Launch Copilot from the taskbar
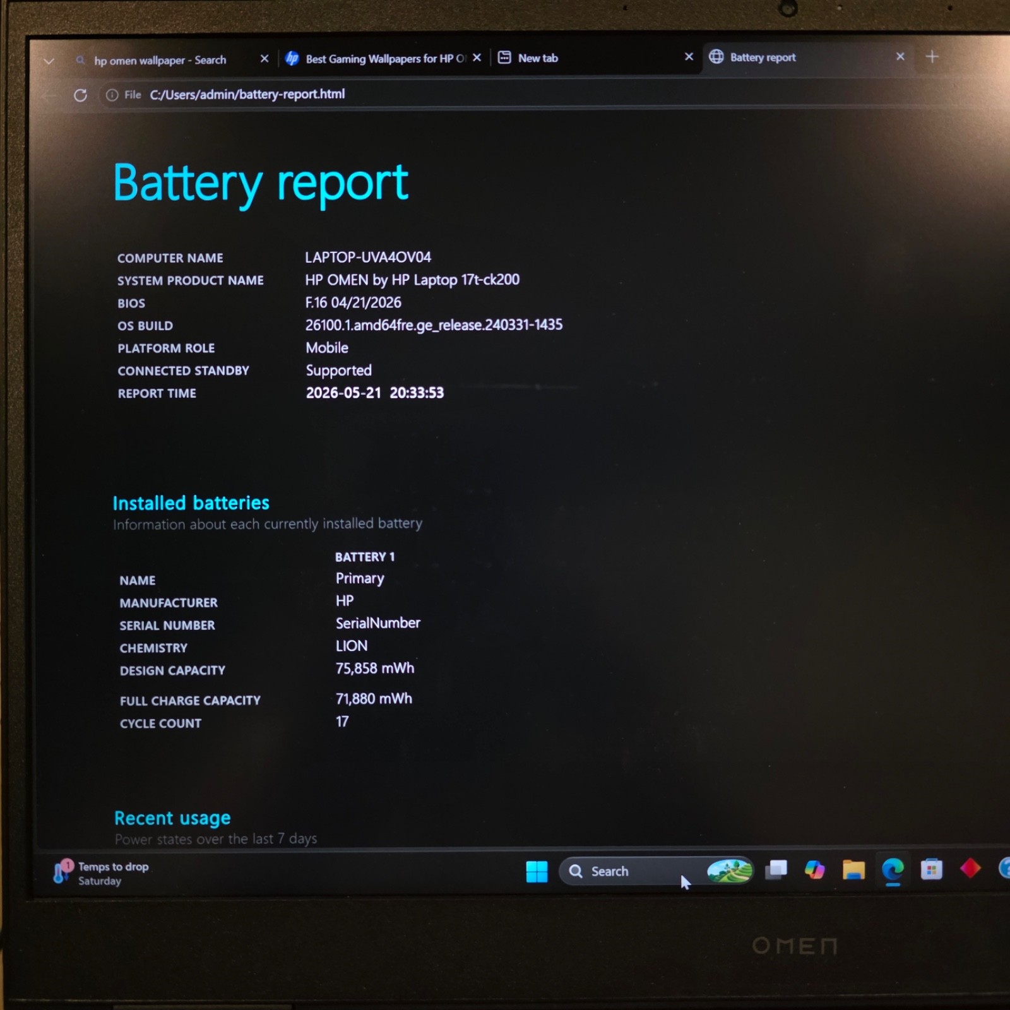The width and height of the screenshot is (1010, 1010). tap(814, 870)
